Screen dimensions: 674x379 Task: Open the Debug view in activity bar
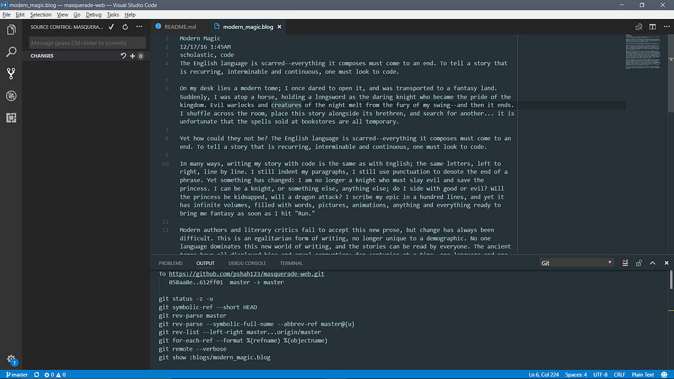[x=11, y=96]
